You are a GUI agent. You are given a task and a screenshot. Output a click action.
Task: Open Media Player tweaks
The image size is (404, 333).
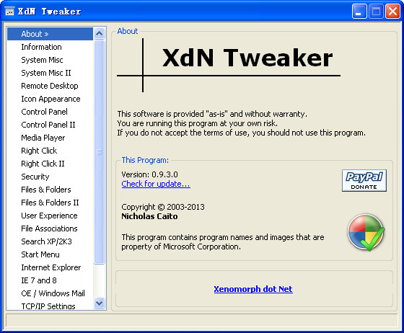click(50, 138)
